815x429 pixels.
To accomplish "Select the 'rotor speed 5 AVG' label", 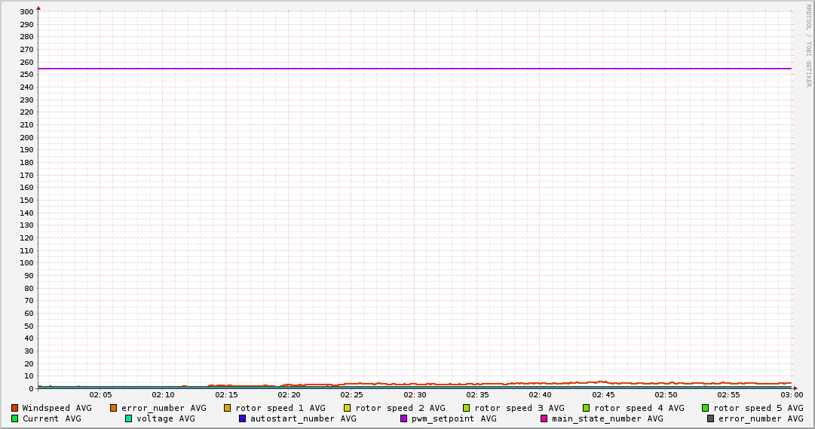I will pos(758,408).
